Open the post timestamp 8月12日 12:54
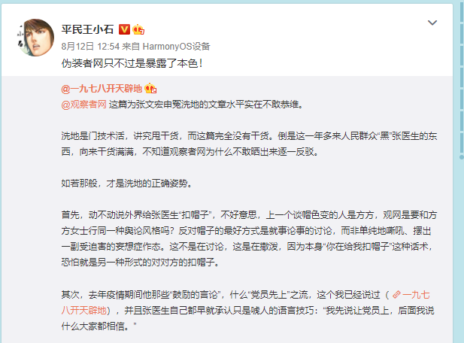 click(90, 47)
